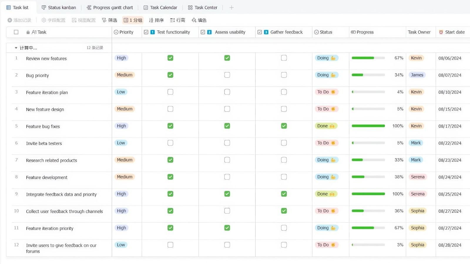Click the Start date column clock icon
470x264 pixels.
click(442, 32)
